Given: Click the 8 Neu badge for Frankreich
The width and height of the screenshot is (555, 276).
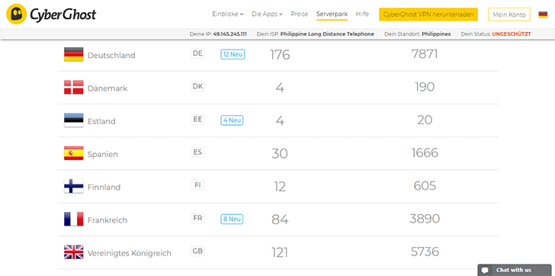Looking at the screenshot, I should [232, 219].
